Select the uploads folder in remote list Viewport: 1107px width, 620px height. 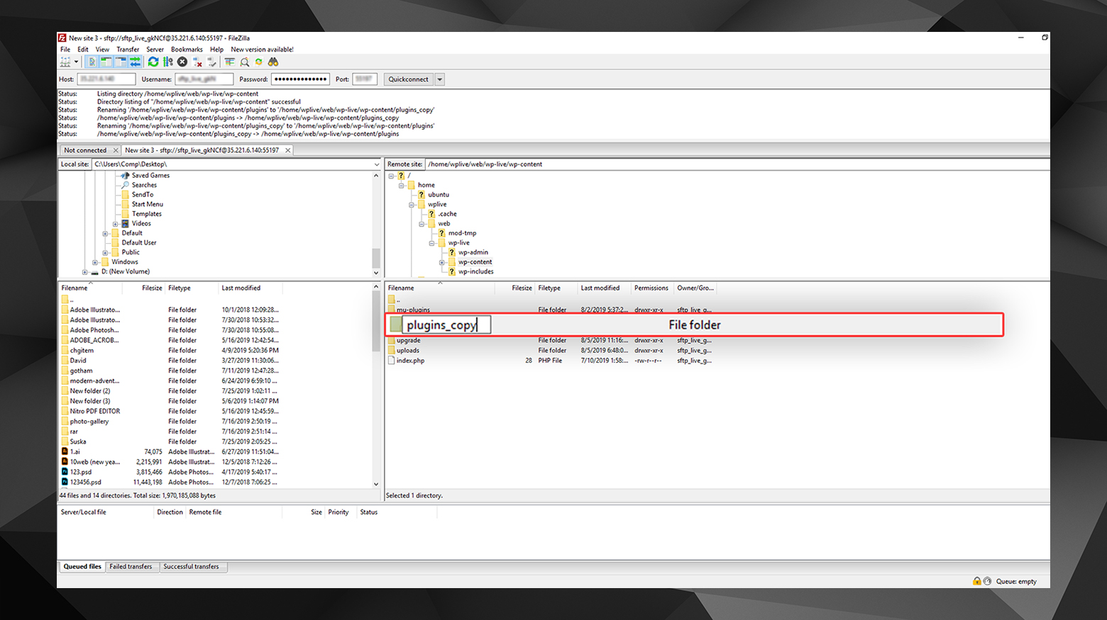(408, 351)
